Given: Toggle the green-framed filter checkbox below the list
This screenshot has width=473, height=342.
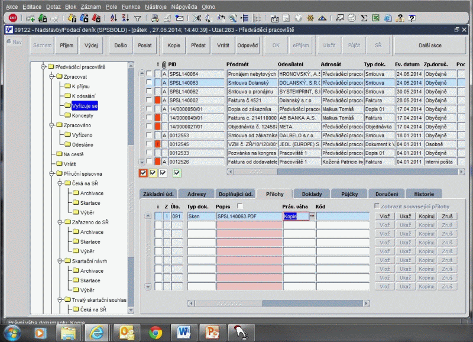Looking at the screenshot, I should coord(177,173).
